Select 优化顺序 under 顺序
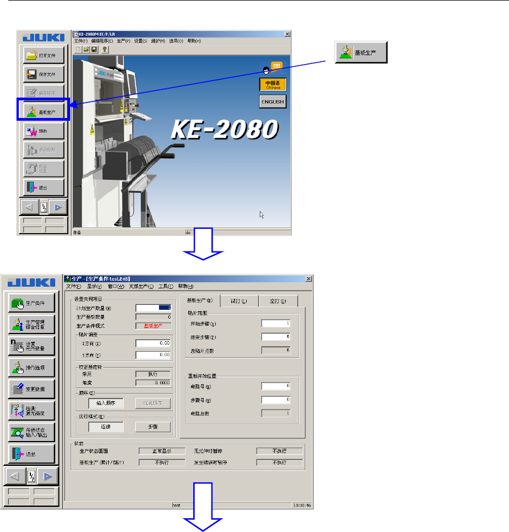 coord(153,403)
